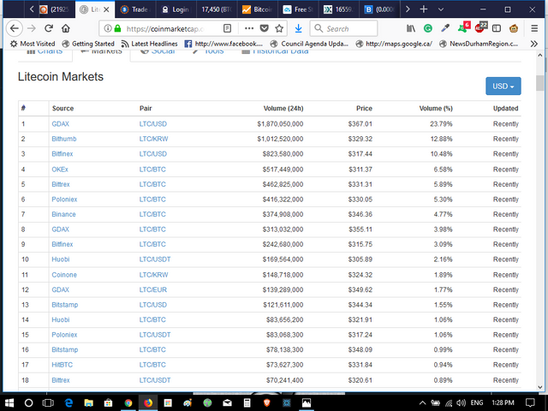Screen dimensions: 548x411
Task: Click the 12.88% volume cell
Action: pos(441,139)
